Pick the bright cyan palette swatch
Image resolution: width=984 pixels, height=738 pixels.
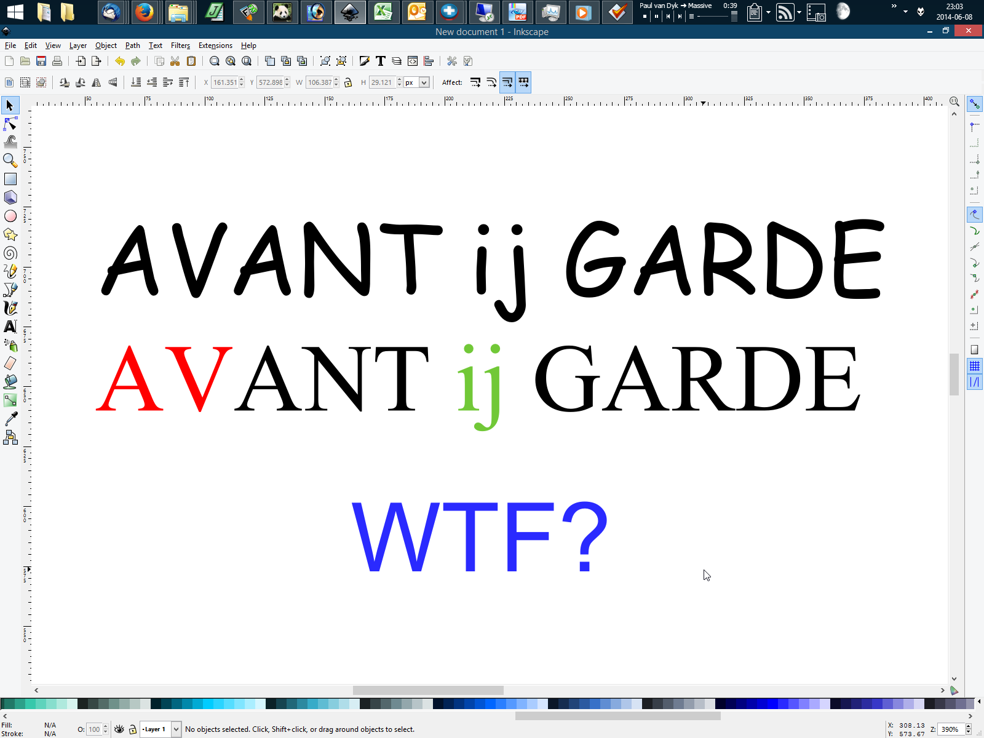[208, 704]
